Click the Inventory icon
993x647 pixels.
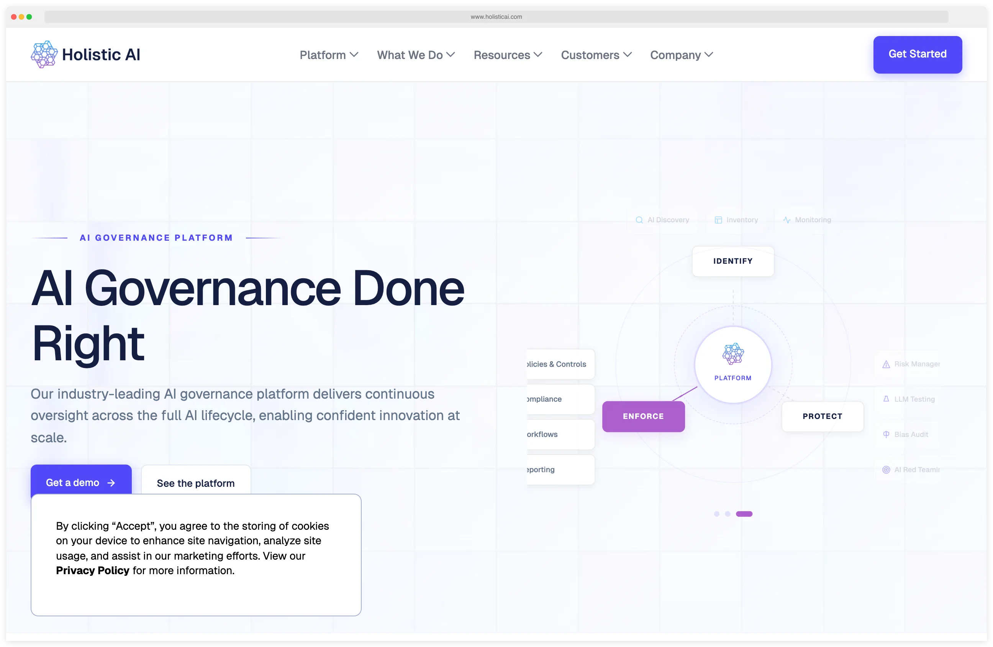pyautogui.click(x=718, y=220)
